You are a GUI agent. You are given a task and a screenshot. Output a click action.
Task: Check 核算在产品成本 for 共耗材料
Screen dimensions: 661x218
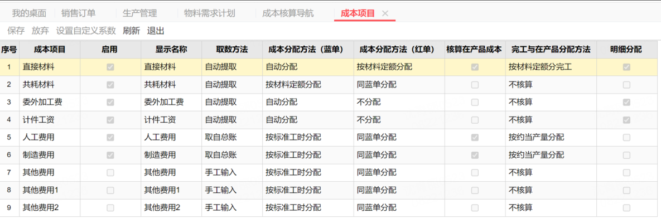point(475,85)
